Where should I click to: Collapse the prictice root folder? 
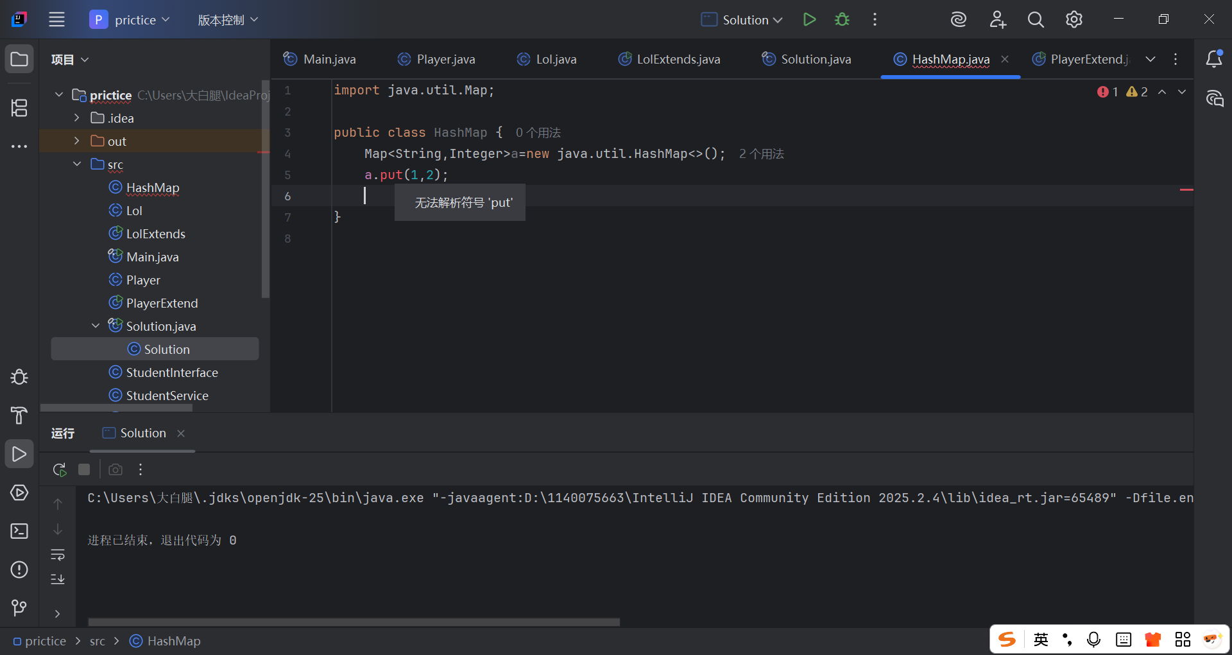59,94
